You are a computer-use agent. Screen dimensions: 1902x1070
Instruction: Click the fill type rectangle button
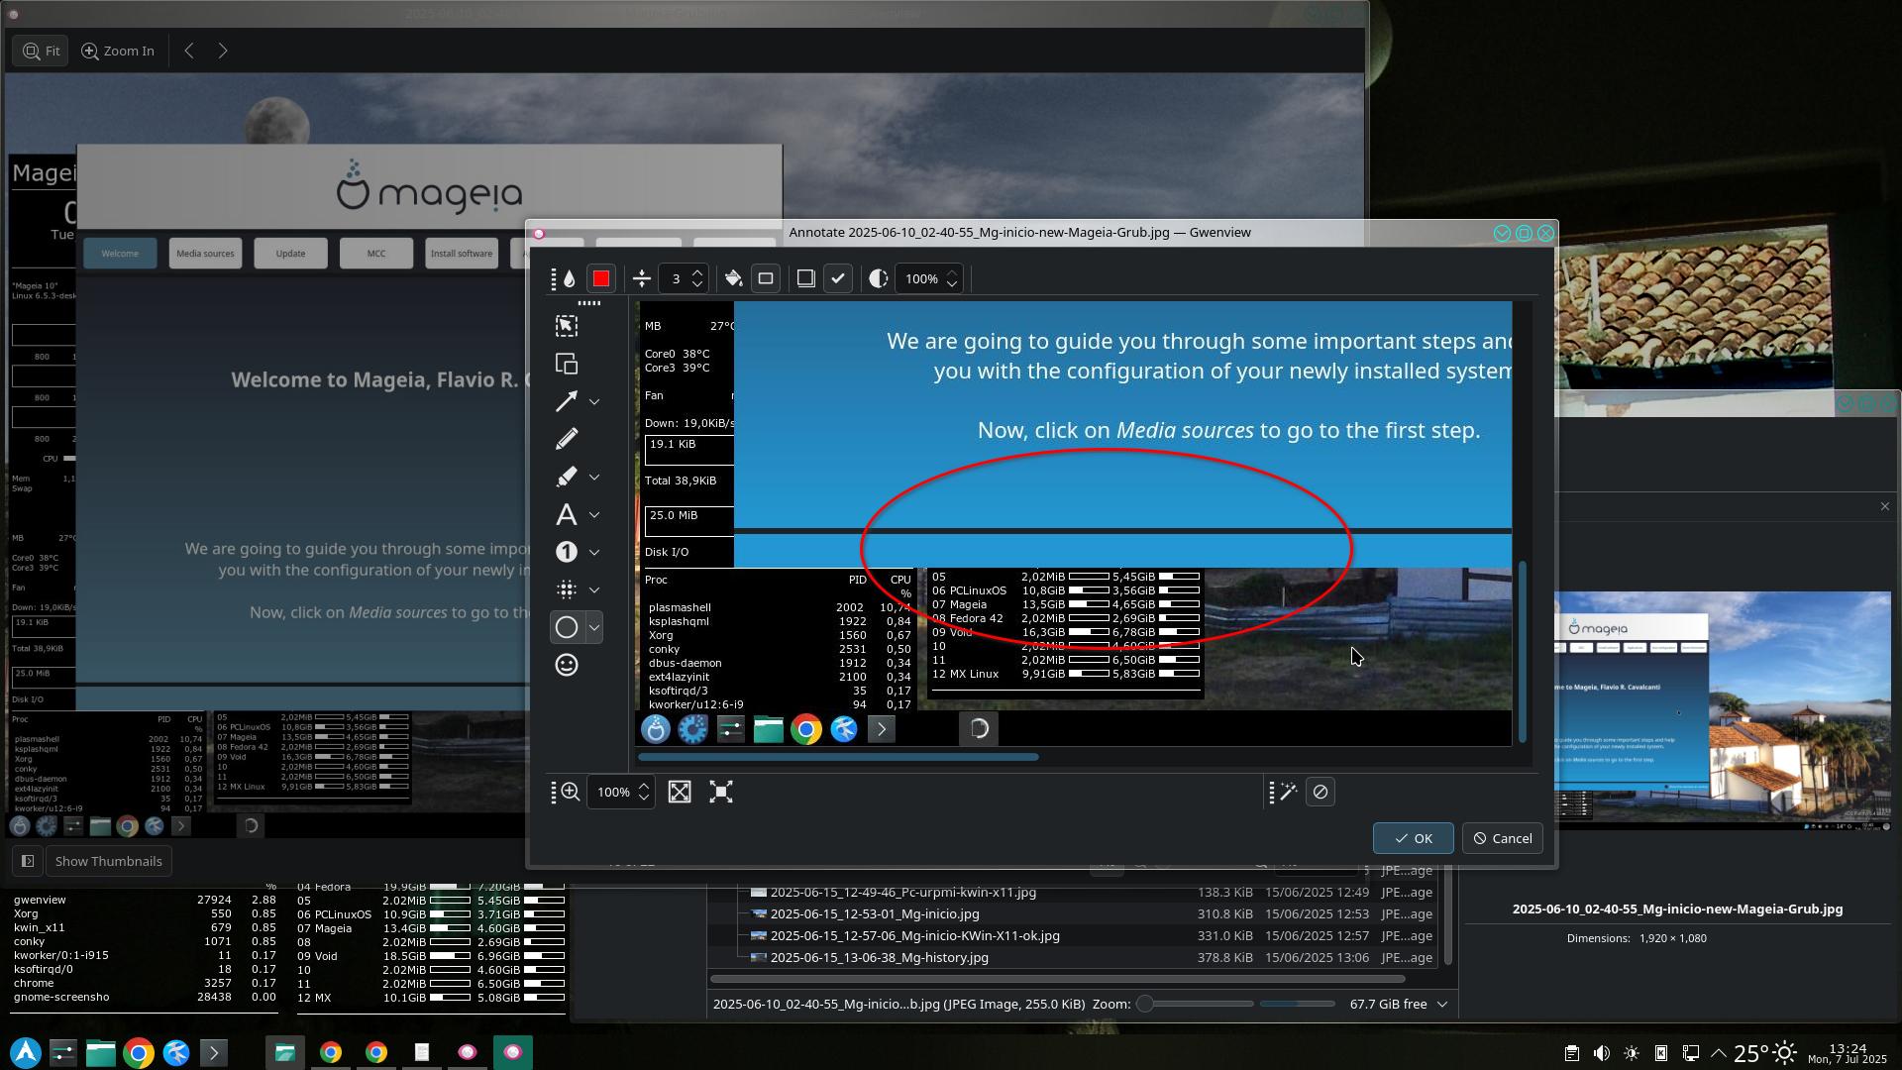coord(766,278)
